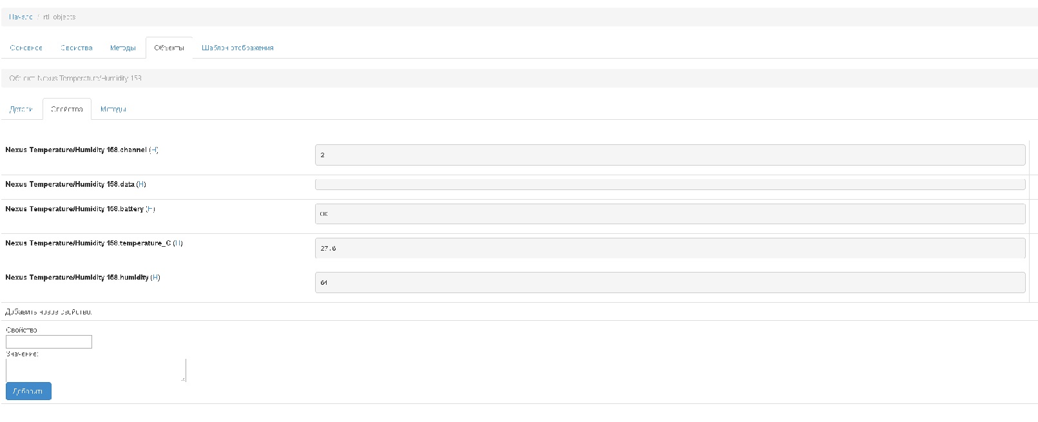This screenshot has height=422, width=1038.
Task: Open the H link for channel property
Action: (x=153, y=150)
